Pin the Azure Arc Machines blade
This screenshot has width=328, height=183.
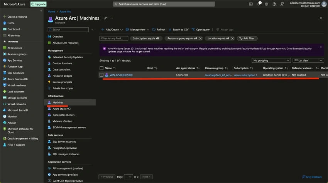[105, 18]
